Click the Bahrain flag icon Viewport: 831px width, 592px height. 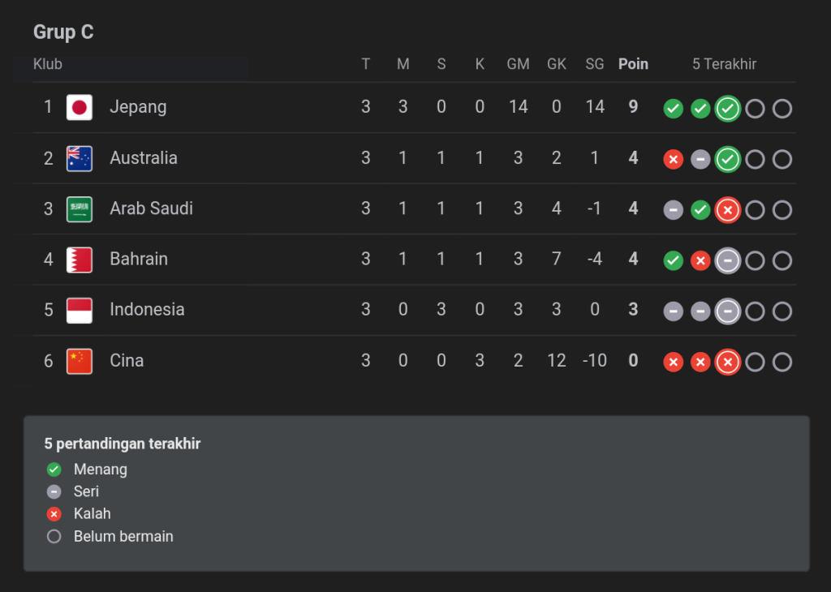coord(80,260)
